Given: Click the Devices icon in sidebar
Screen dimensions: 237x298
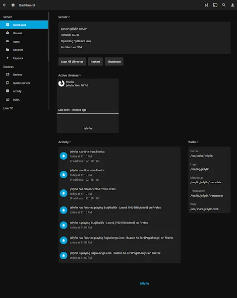Looking at the screenshot, I should point(7,74).
